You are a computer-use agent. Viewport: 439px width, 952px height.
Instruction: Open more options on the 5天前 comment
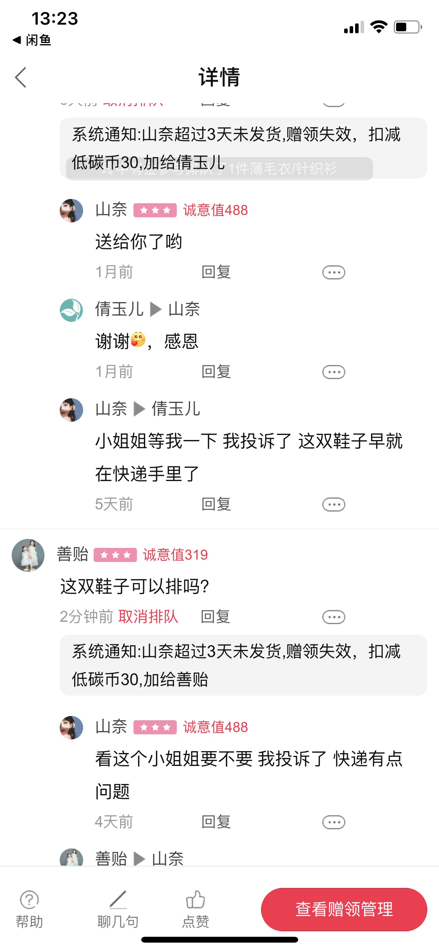334,505
